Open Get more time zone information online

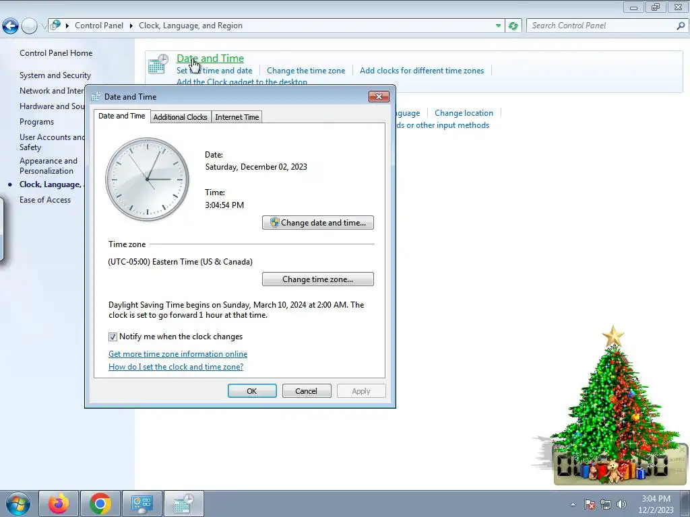click(178, 354)
